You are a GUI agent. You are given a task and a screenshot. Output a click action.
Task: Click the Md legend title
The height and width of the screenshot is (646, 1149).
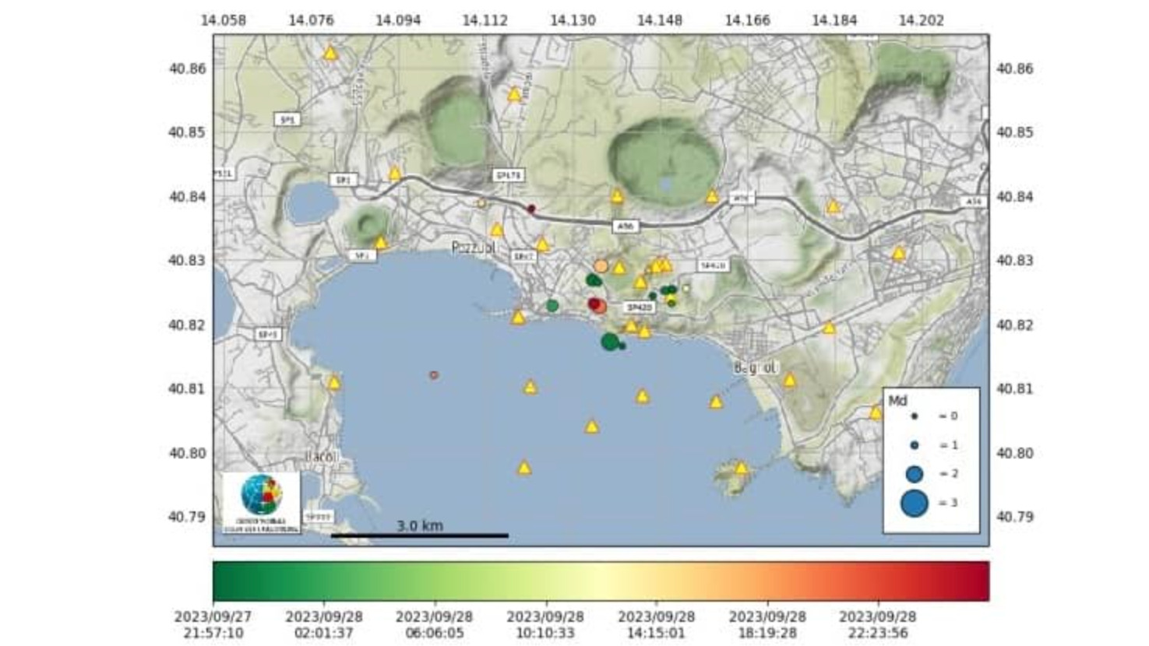(897, 401)
